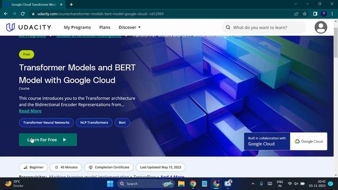
Task: Click the Read More link
Action: pyautogui.click(x=30, y=111)
